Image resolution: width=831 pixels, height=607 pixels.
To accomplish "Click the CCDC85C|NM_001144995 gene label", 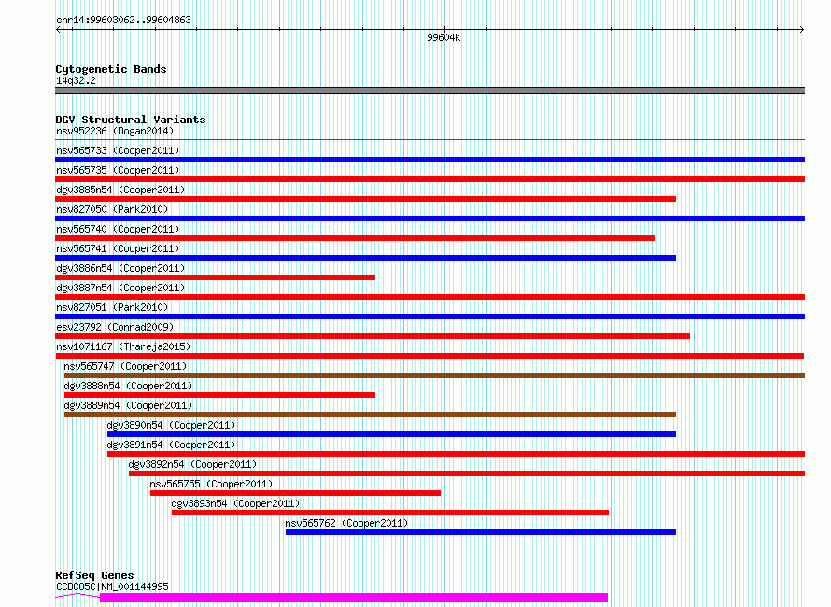I will click(x=112, y=586).
